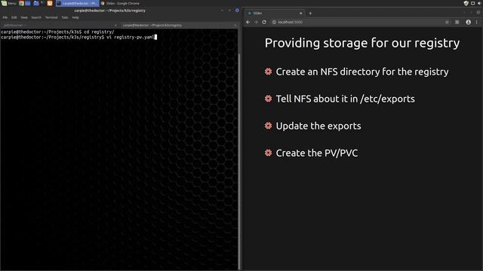The image size is (483, 271).
Task: Bookmark this page with star icon
Action: pos(447,22)
